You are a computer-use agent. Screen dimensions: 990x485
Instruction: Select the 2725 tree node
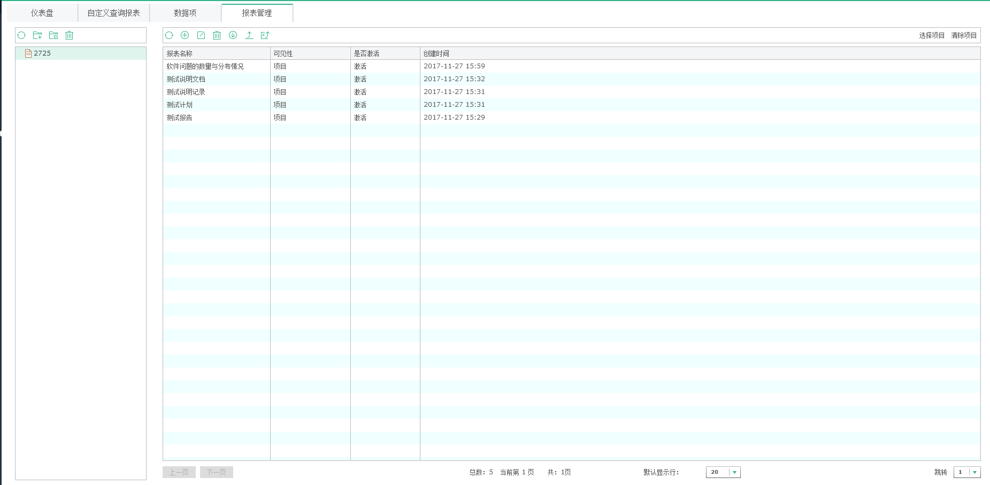coord(42,53)
